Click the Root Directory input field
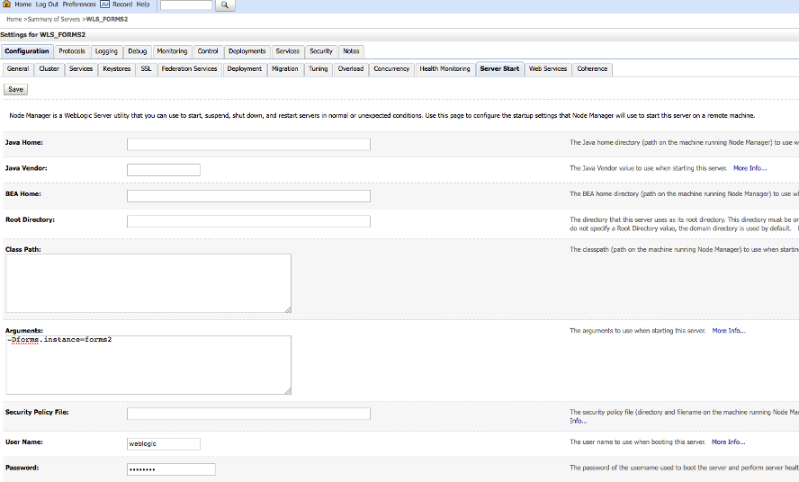 [x=248, y=221]
